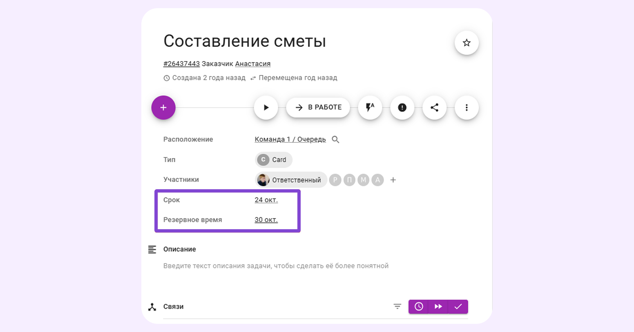
Task: Open the share icon
Action: [x=434, y=108]
